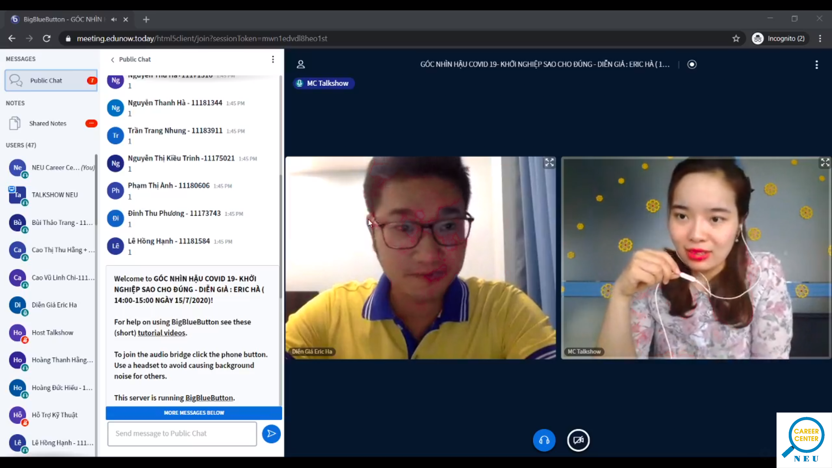Expand Diễn Giả Eric Ha webcam fullscreen
This screenshot has width=832, height=468.
(x=549, y=163)
